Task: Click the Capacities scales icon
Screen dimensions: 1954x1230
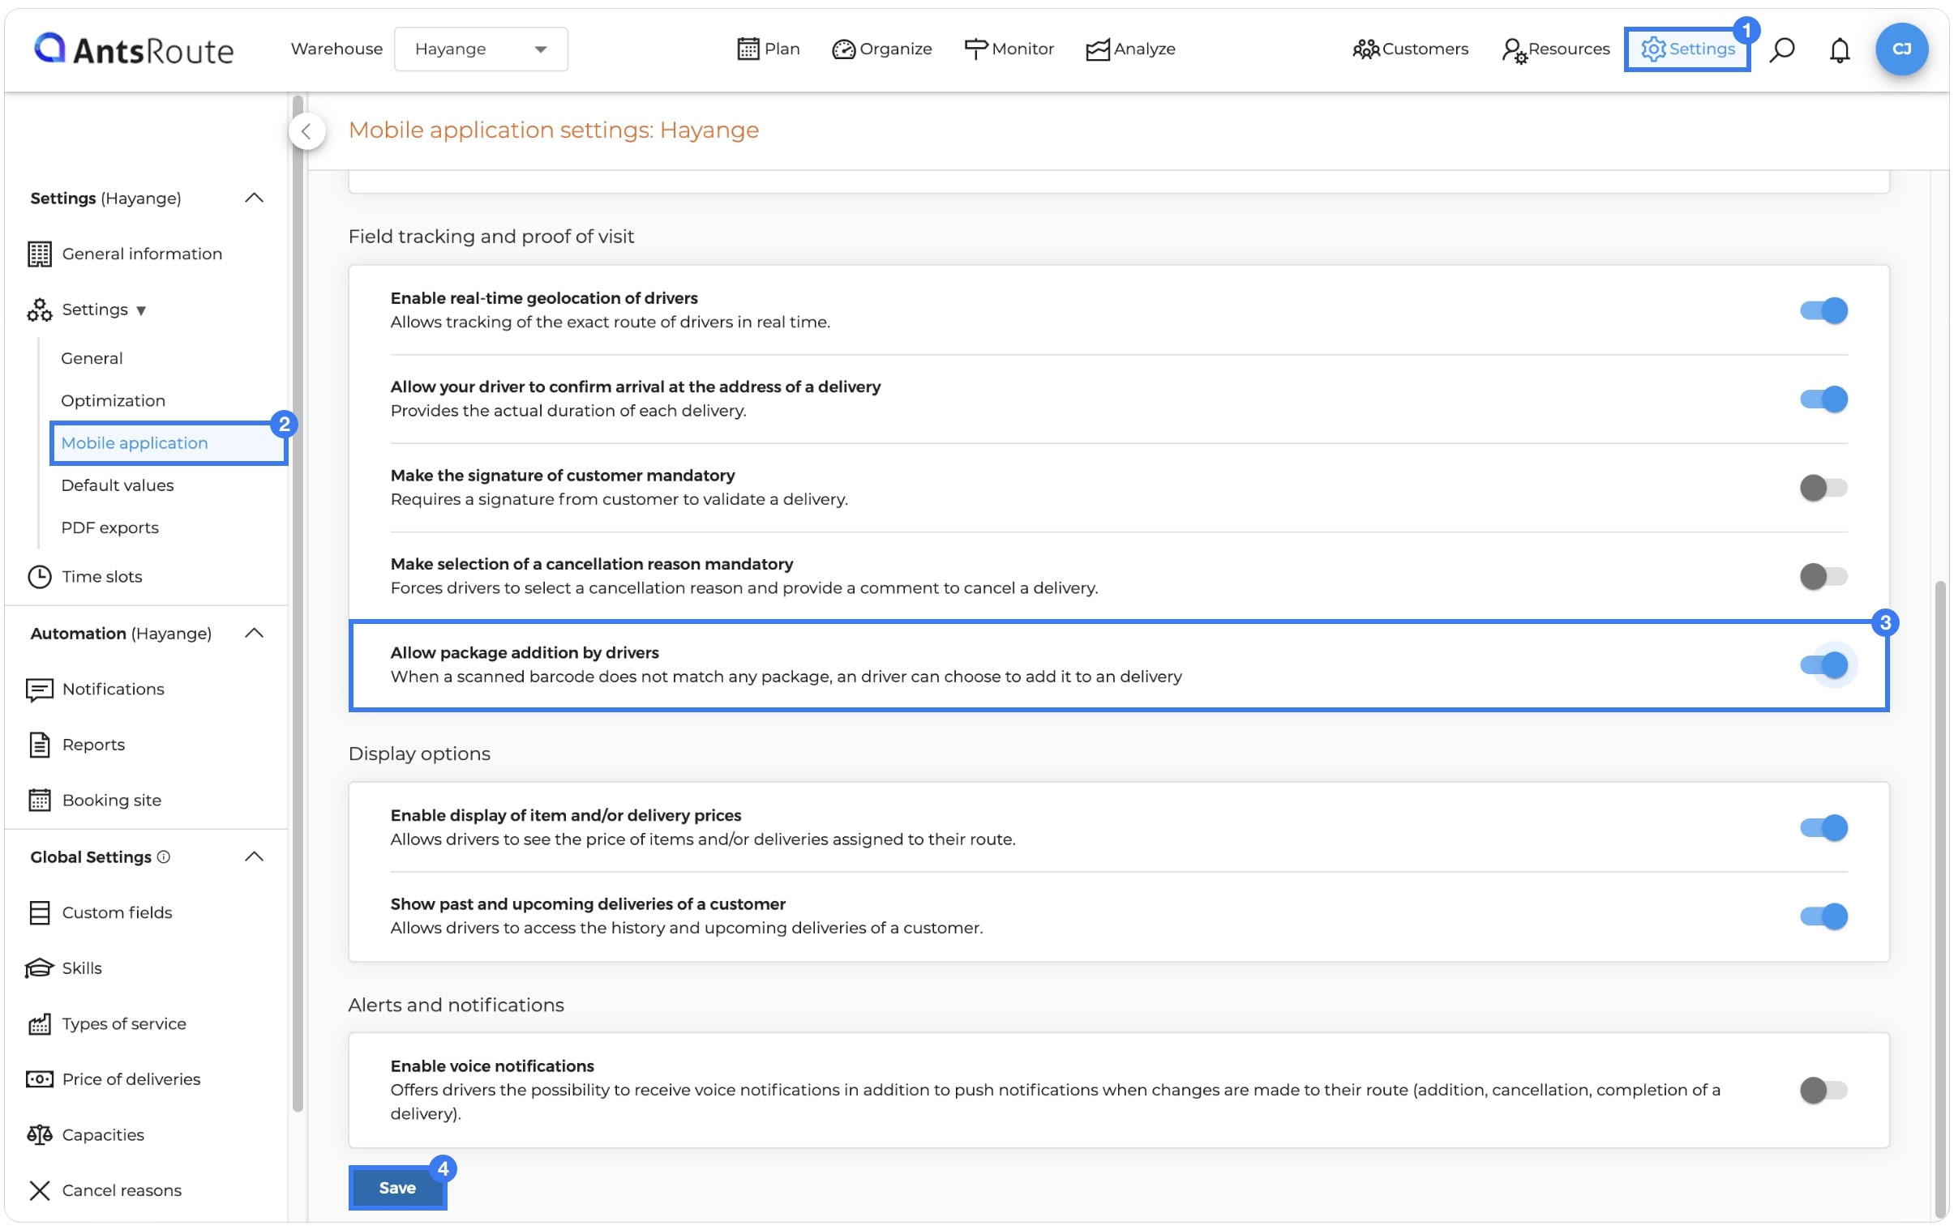Action: pyautogui.click(x=39, y=1135)
